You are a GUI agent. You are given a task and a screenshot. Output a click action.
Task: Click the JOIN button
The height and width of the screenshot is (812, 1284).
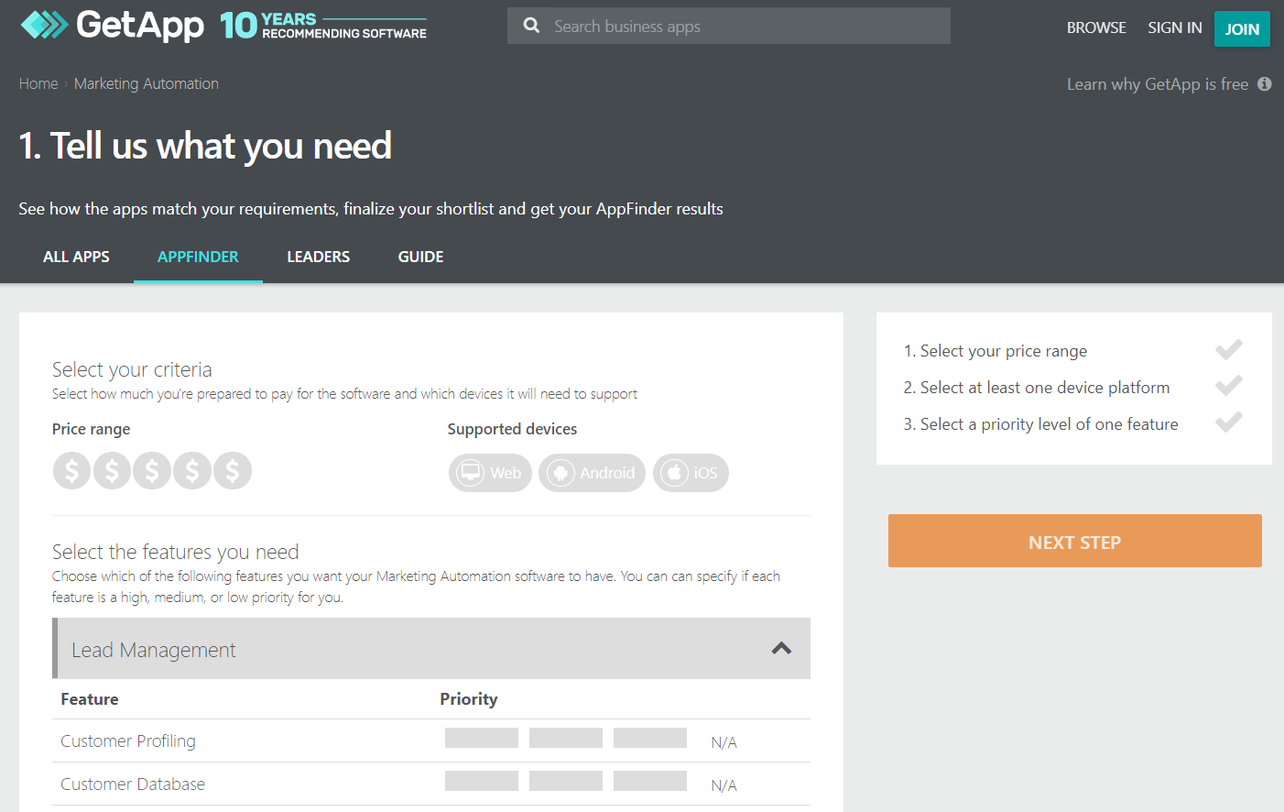click(x=1242, y=28)
